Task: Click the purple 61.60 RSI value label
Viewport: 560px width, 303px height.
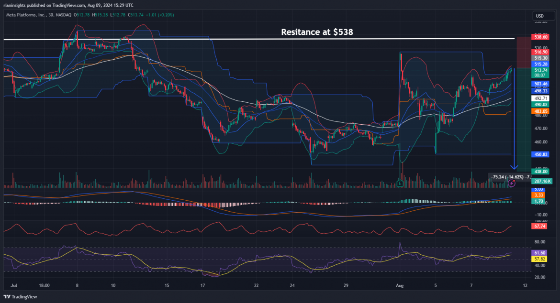Action: [540, 252]
